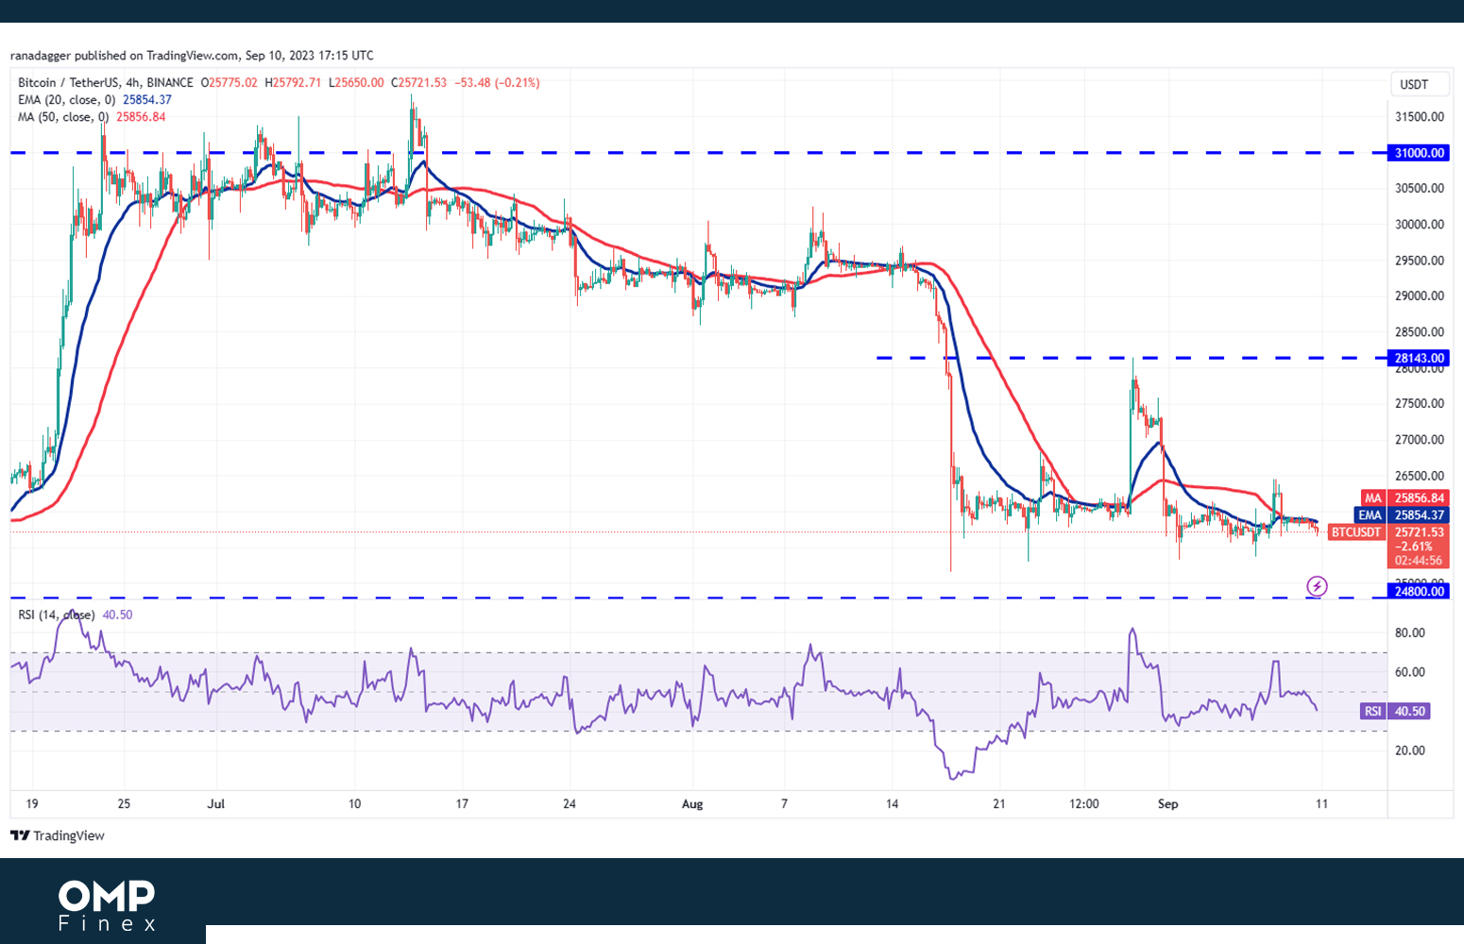Click the purple lightning bolt event icon
Image resolution: width=1464 pixels, height=944 pixels.
pos(1317,586)
